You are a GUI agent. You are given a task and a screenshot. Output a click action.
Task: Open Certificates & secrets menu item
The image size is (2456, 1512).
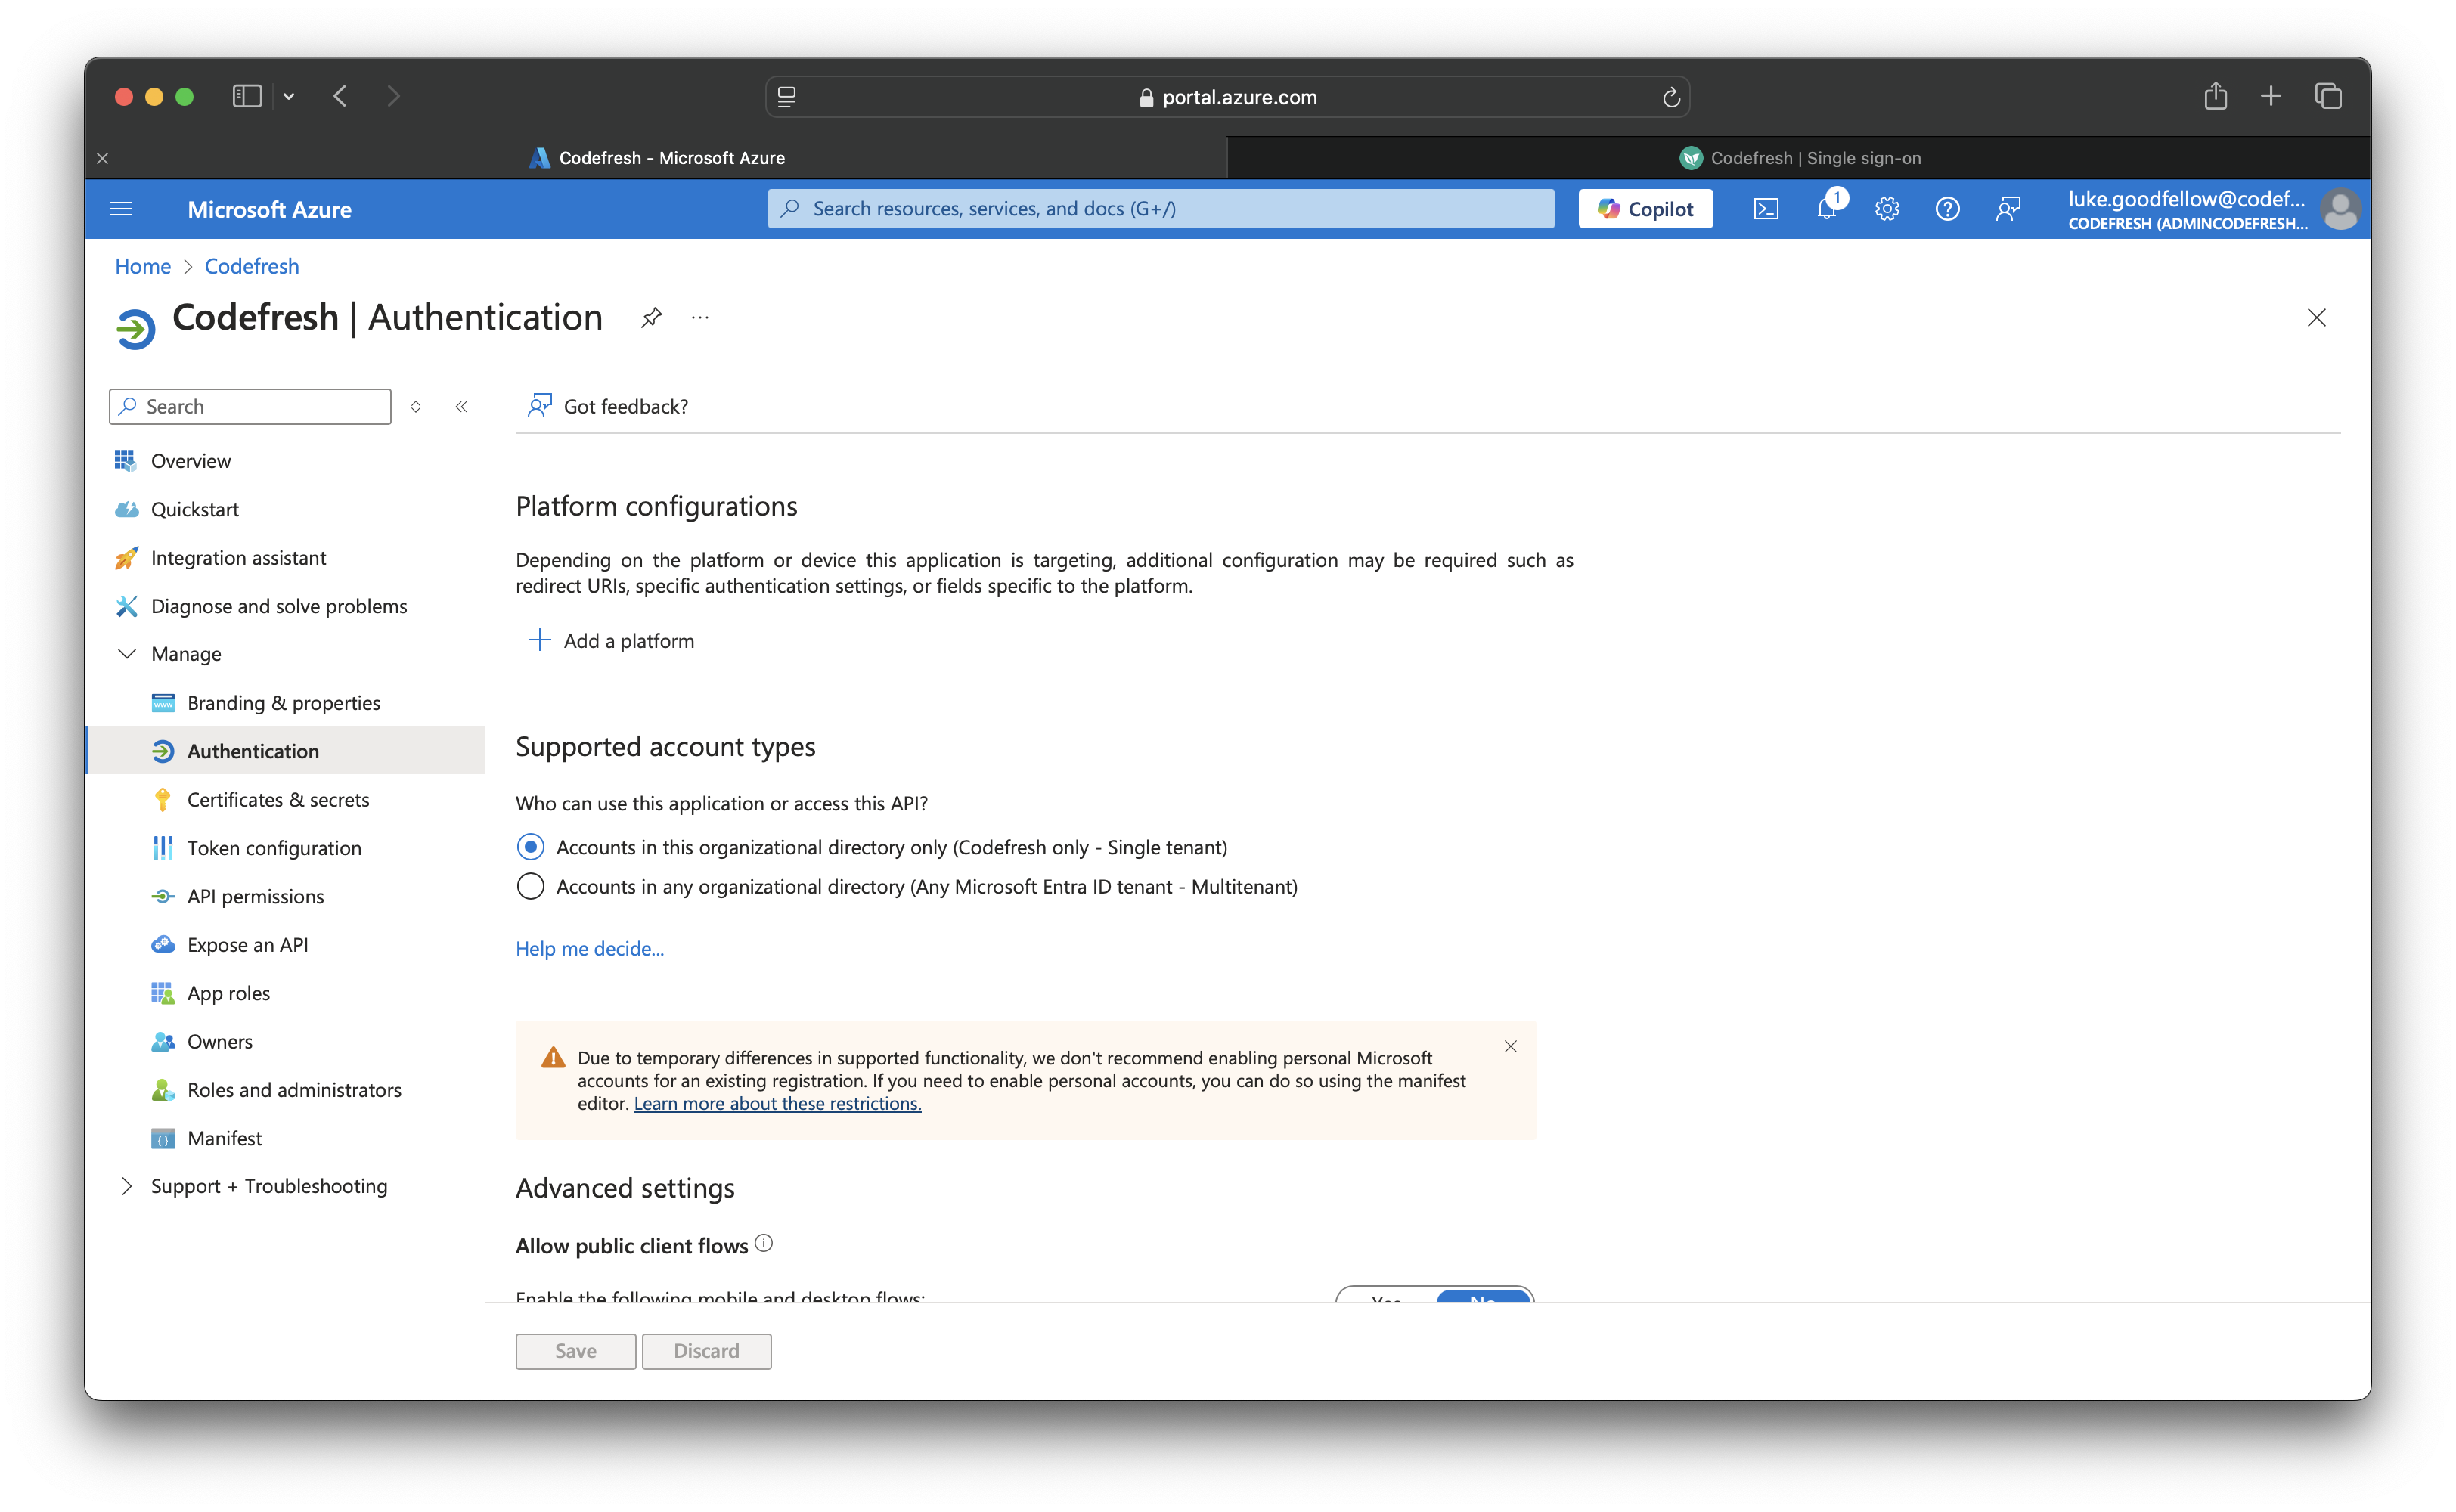(x=278, y=800)
